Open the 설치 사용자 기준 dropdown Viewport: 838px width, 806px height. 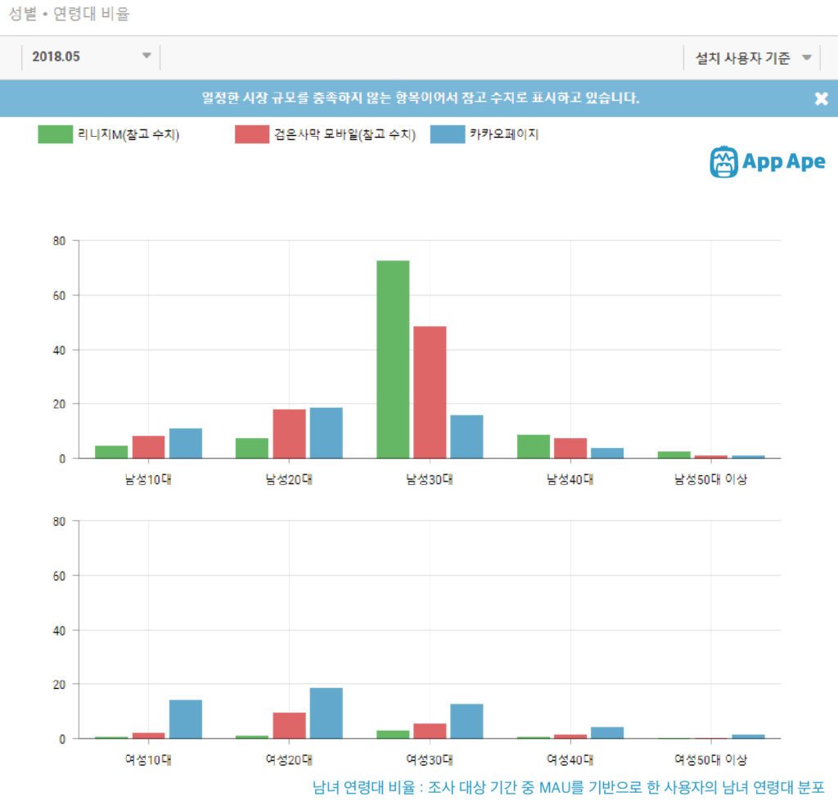(752, 58)
